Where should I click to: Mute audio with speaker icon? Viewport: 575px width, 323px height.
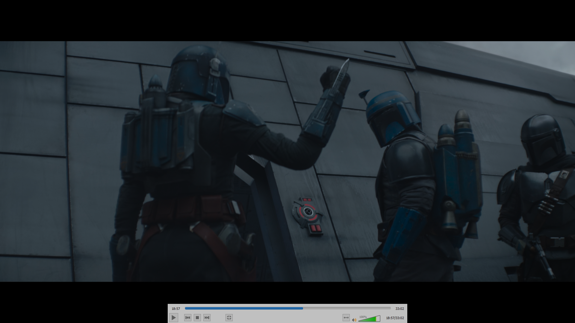coord(354,320)
